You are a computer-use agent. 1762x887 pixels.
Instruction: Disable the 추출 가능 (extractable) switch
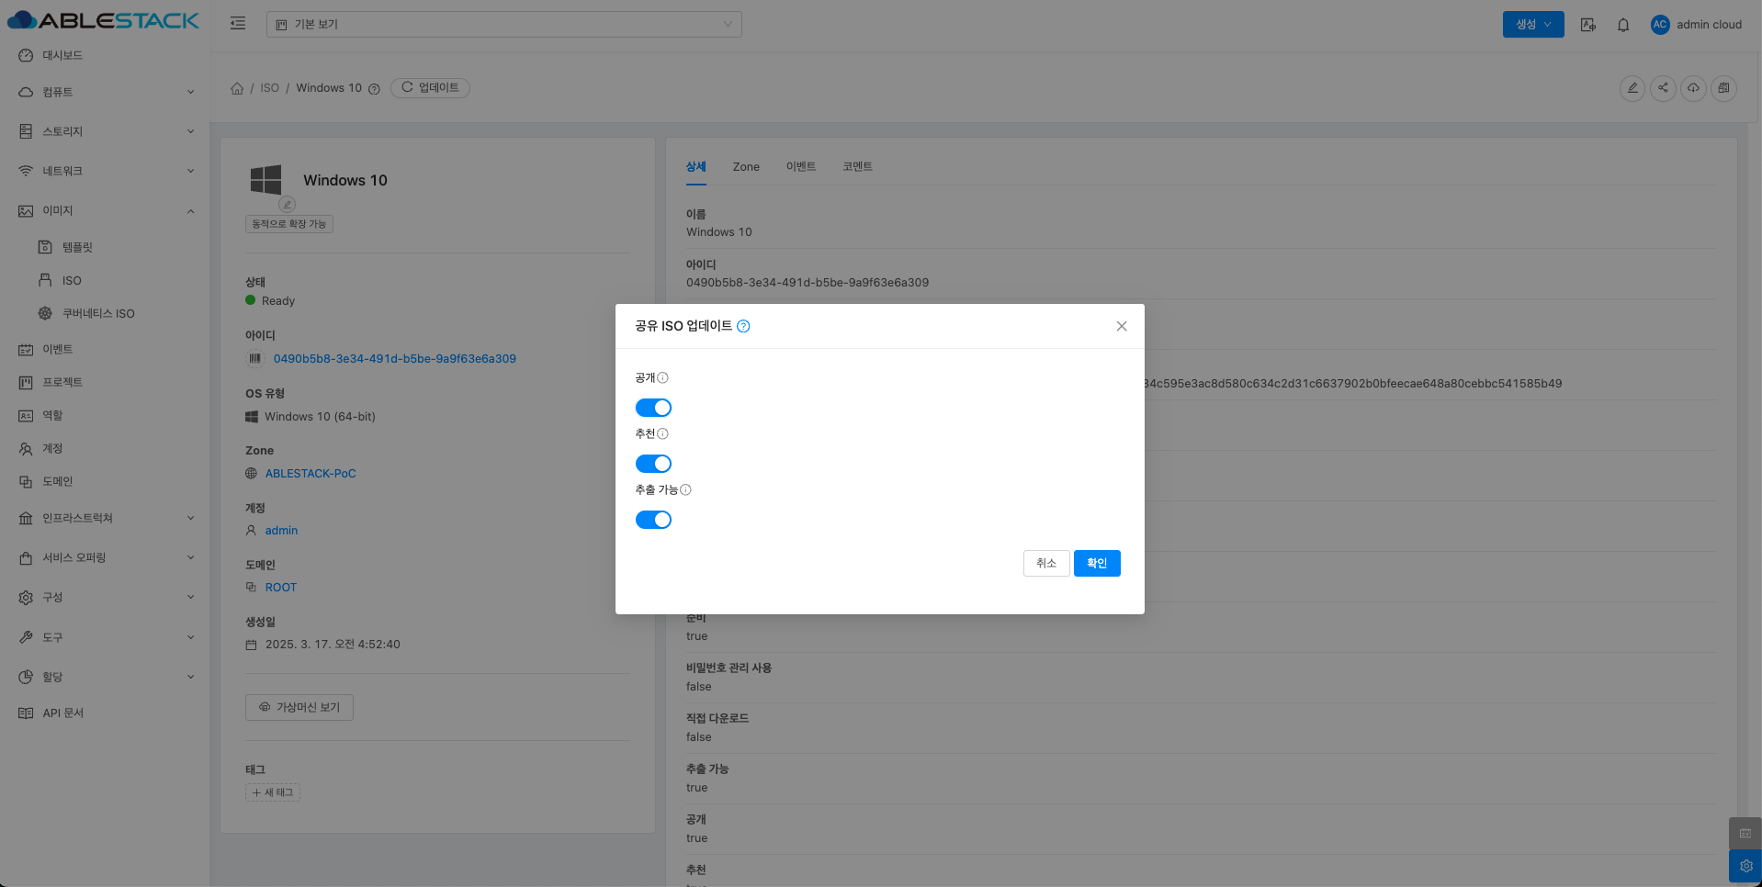pyautogui.click(x=653, y=520)
